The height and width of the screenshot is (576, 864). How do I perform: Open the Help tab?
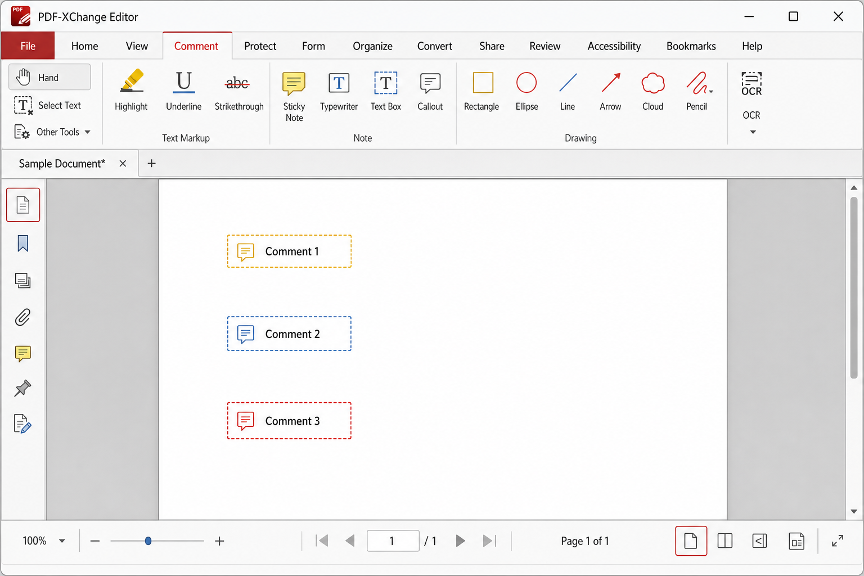coord(752,46)
